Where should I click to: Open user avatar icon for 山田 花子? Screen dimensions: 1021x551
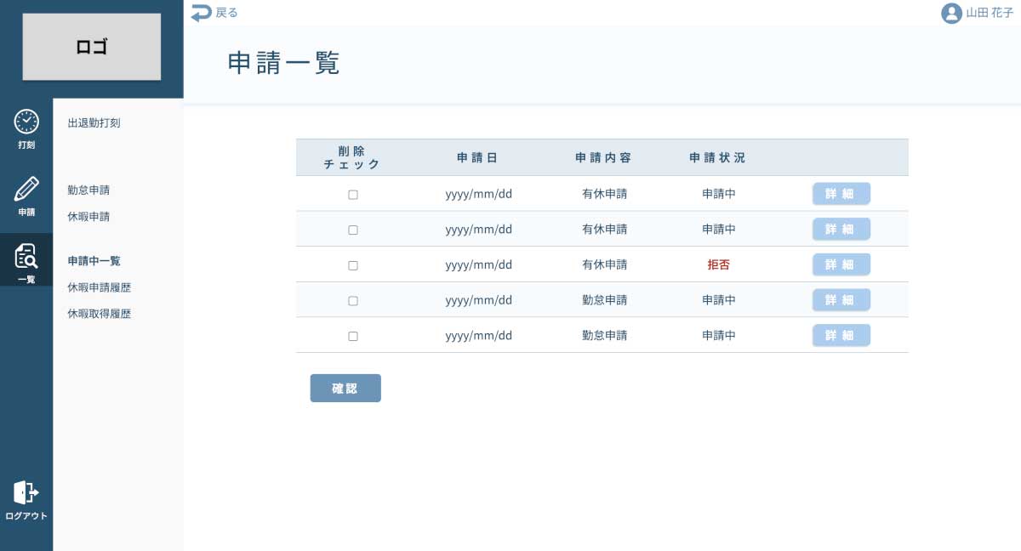click(x=951, y=14)
